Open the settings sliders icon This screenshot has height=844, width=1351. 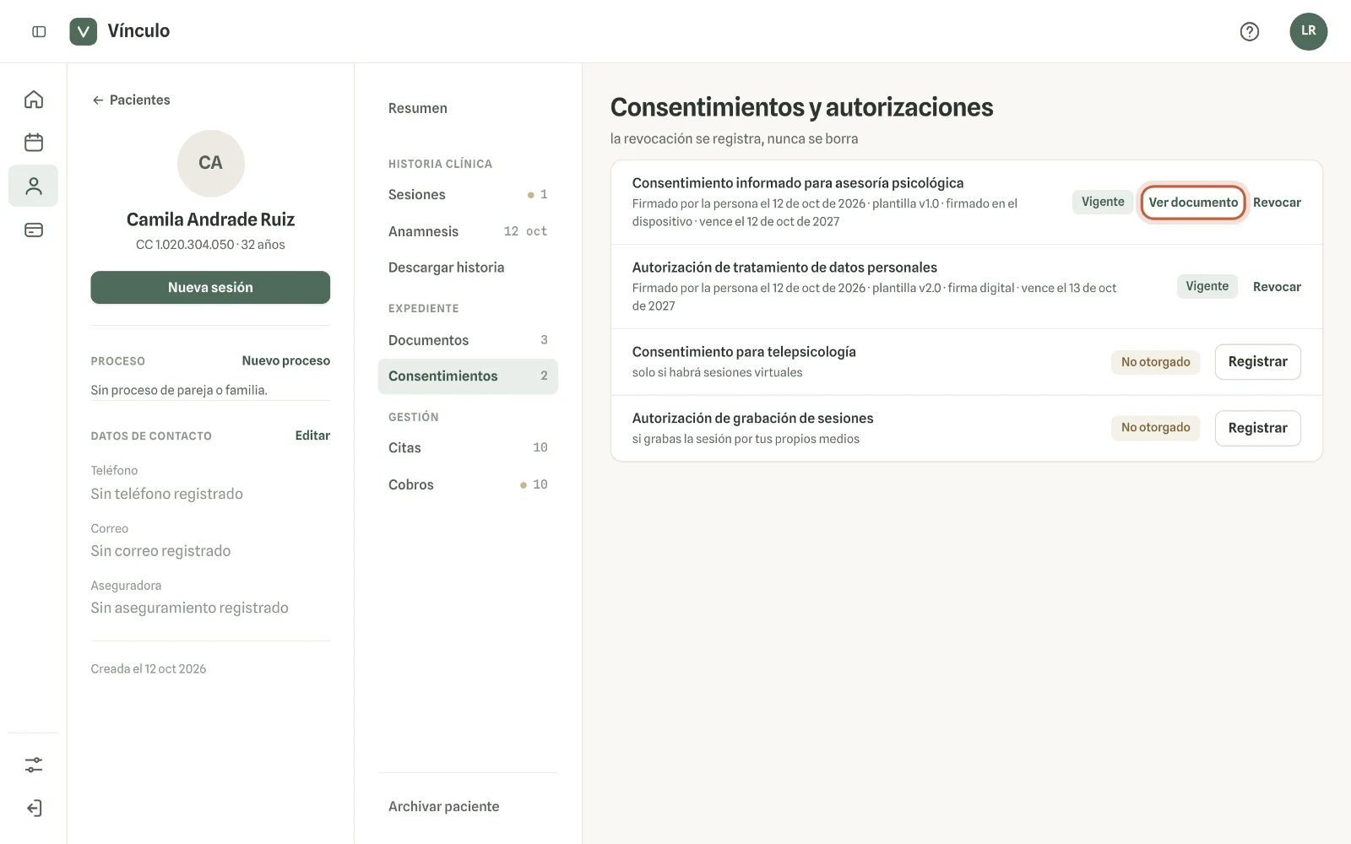[x=34, y=765]
